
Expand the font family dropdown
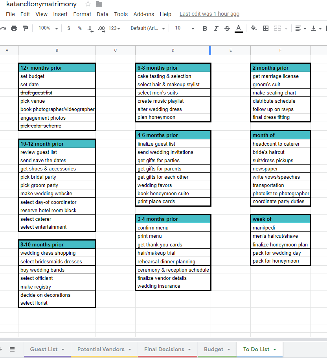click(148, 28)
